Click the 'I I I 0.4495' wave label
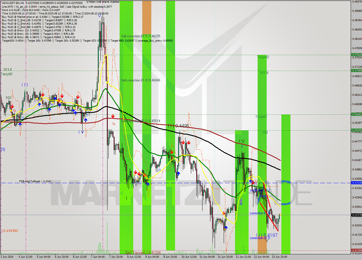 coord(178,126)
